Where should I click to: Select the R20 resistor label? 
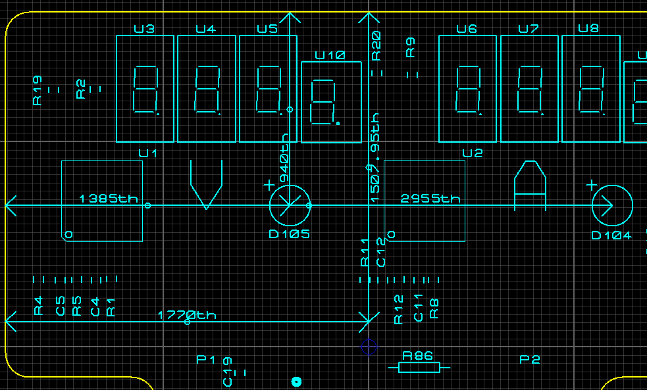pos(376,46)
